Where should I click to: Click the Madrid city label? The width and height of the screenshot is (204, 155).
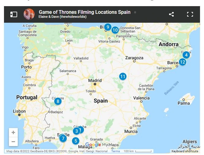[95, 80]
